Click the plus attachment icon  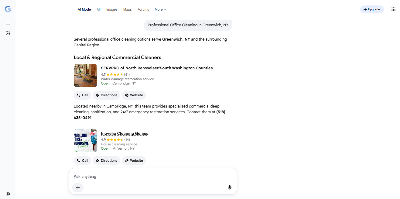click(x=78, y=188)
